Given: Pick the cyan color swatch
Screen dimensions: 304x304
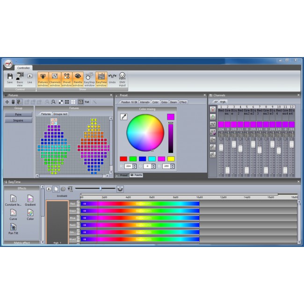Looking at the screenshot, I should coord(152,159).
